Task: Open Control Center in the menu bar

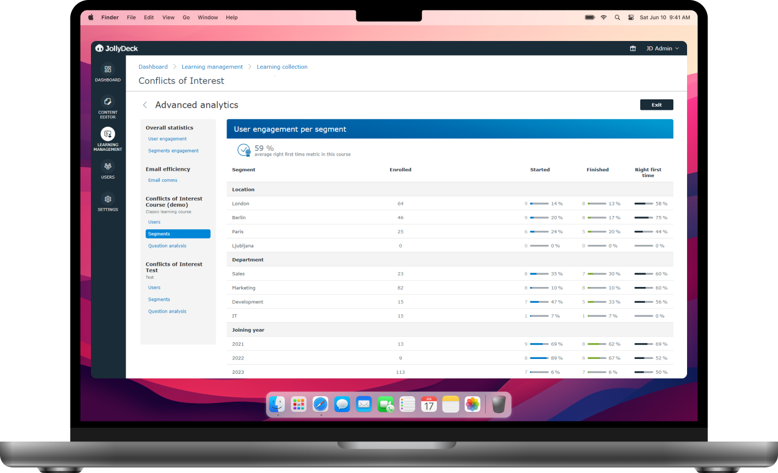Action: 631,17
